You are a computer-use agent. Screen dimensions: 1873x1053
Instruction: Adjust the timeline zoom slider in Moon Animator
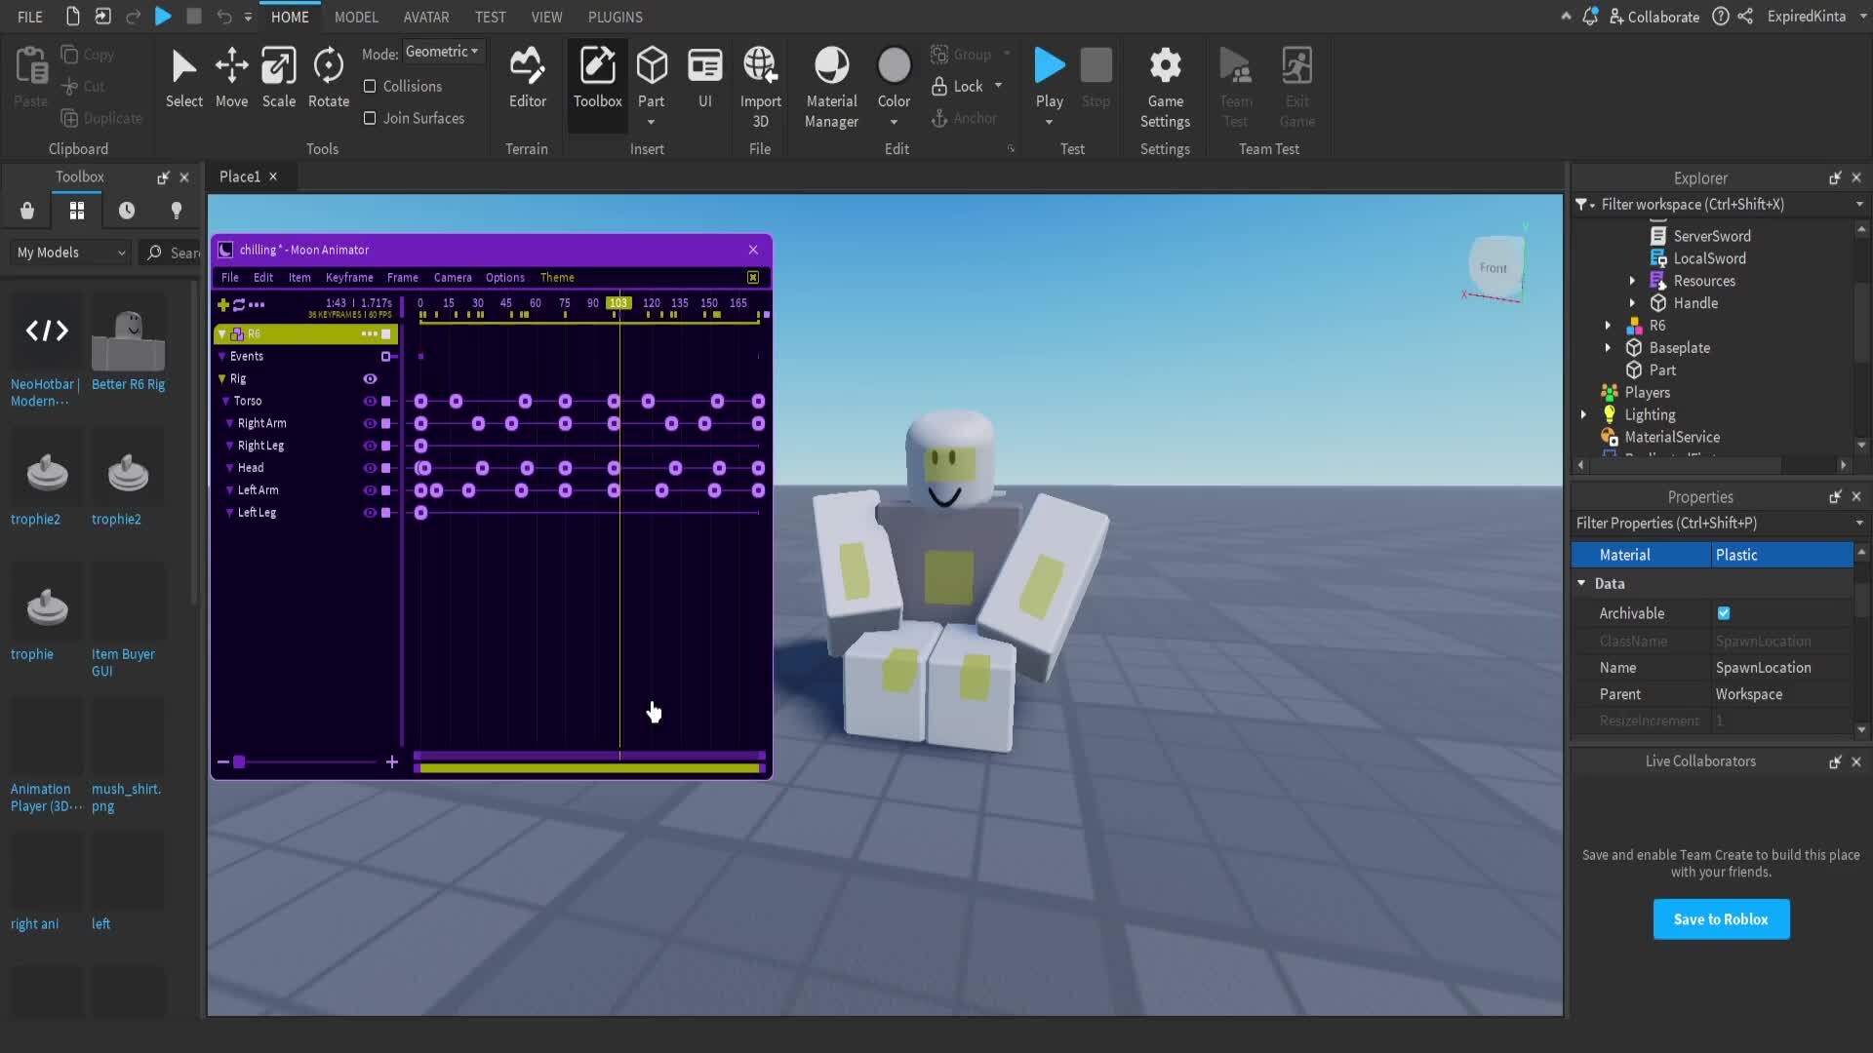[x=239, y=762]
